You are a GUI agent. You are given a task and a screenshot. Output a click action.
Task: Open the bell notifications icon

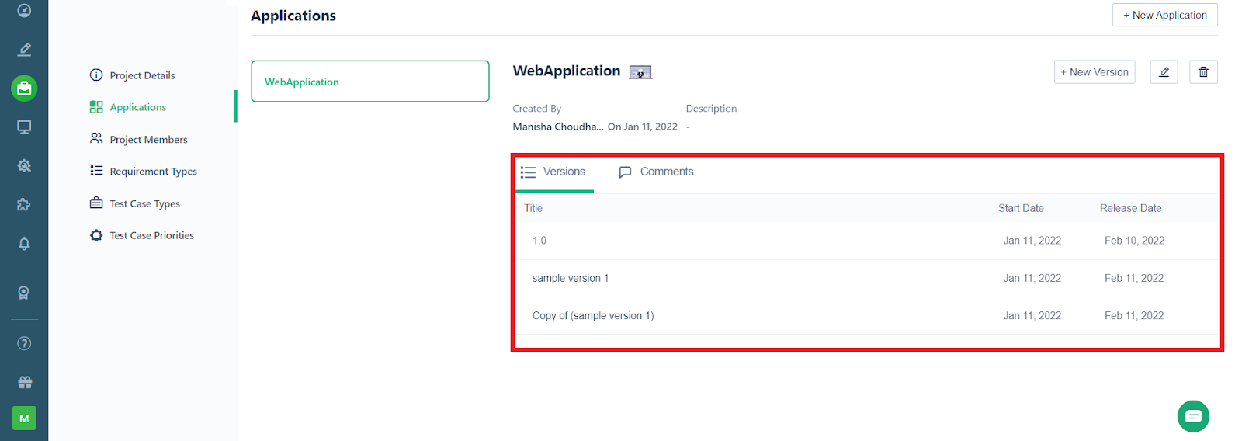click(24, 244)
